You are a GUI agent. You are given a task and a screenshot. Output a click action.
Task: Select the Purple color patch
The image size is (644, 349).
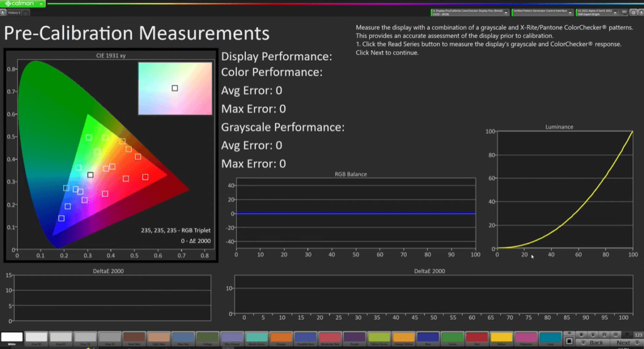tap(355, 338)
